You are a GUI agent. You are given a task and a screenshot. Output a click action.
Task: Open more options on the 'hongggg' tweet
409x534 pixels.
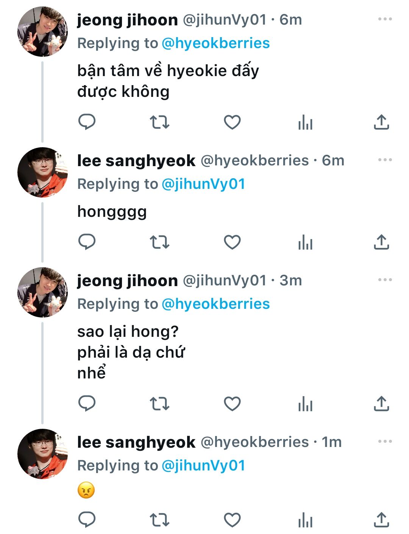point(385,160)
